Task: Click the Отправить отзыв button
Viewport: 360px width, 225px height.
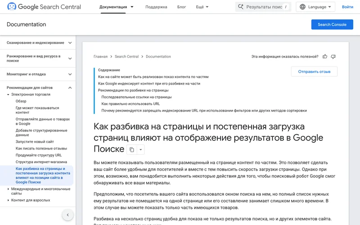Action: pyautogui.click(x=314, y=72)
